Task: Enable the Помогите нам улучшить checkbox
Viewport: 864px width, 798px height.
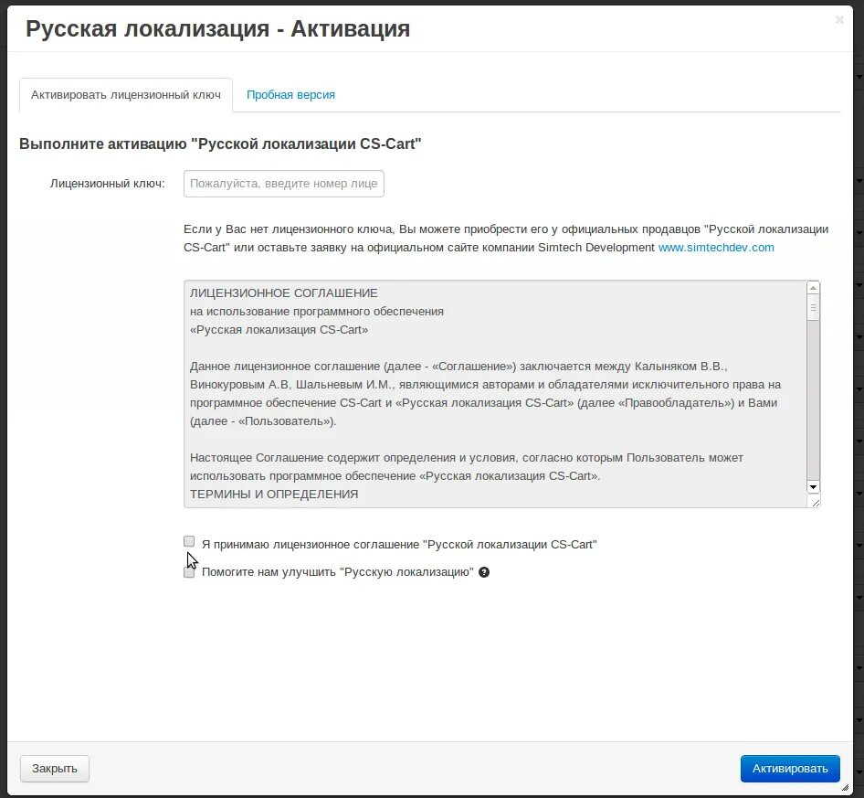Action: pos(189,572)
